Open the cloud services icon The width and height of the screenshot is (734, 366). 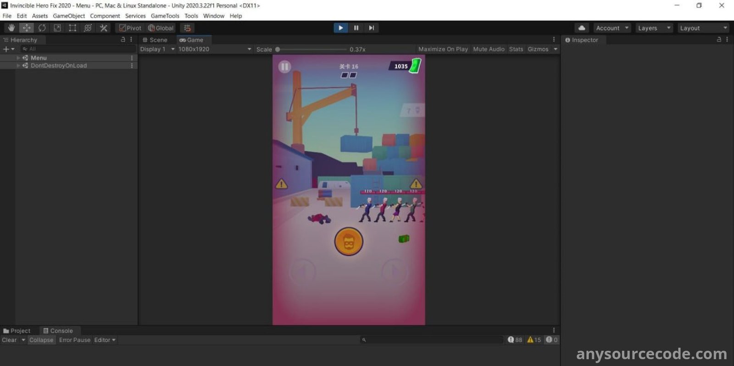point(582,28)
